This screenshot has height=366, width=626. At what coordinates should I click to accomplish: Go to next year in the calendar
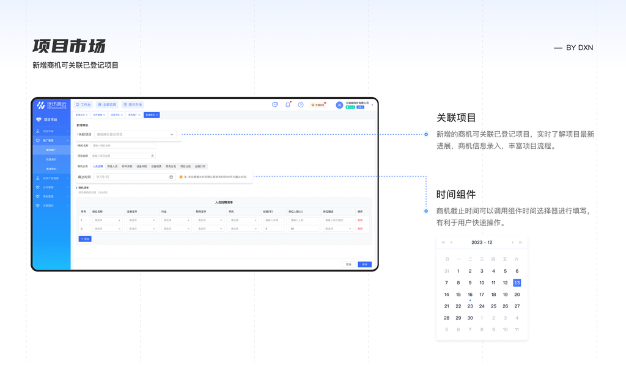point(520,243)
